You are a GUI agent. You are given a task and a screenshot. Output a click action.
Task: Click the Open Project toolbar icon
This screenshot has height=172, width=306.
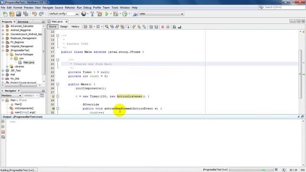pos(19,14)
